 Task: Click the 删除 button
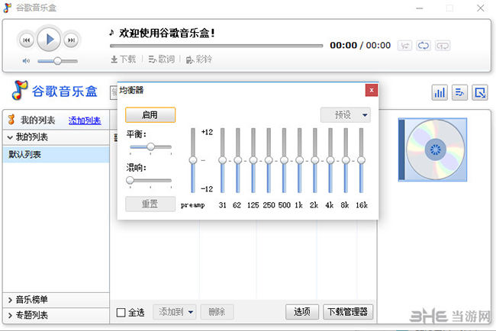tap(217, 312)
